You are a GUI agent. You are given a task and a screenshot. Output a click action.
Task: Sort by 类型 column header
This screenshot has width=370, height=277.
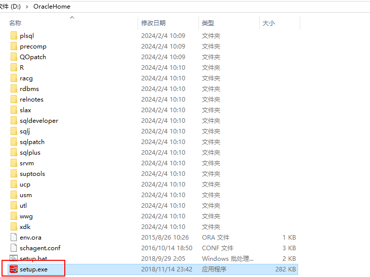208,23
